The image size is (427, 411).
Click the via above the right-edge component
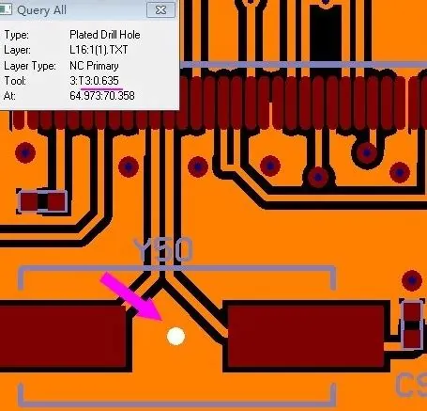[x=412, y=280]
